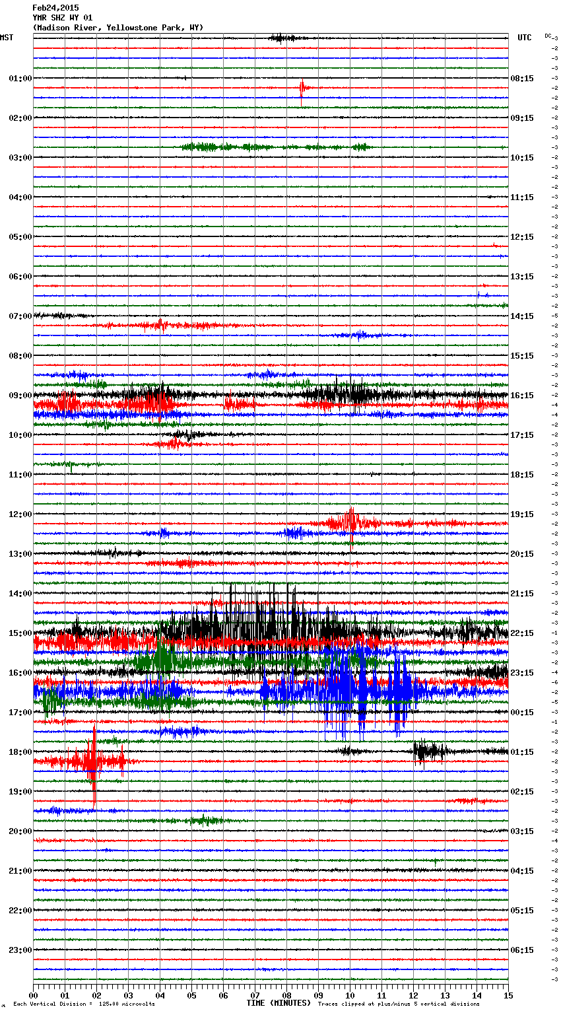Image resolution: width=561 pixels, height=1013 pixels.
Task: Click the 03:15 UTC time label
Action: click(x=522, y=831)
